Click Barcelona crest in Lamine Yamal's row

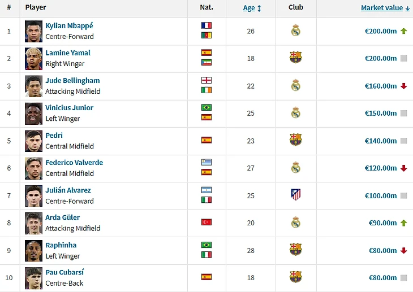coord(295,58)
